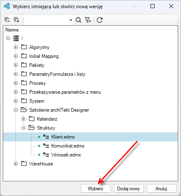Click the Dodaj nowy button
This screenshot has width=181, height=196.
[129, 189]
